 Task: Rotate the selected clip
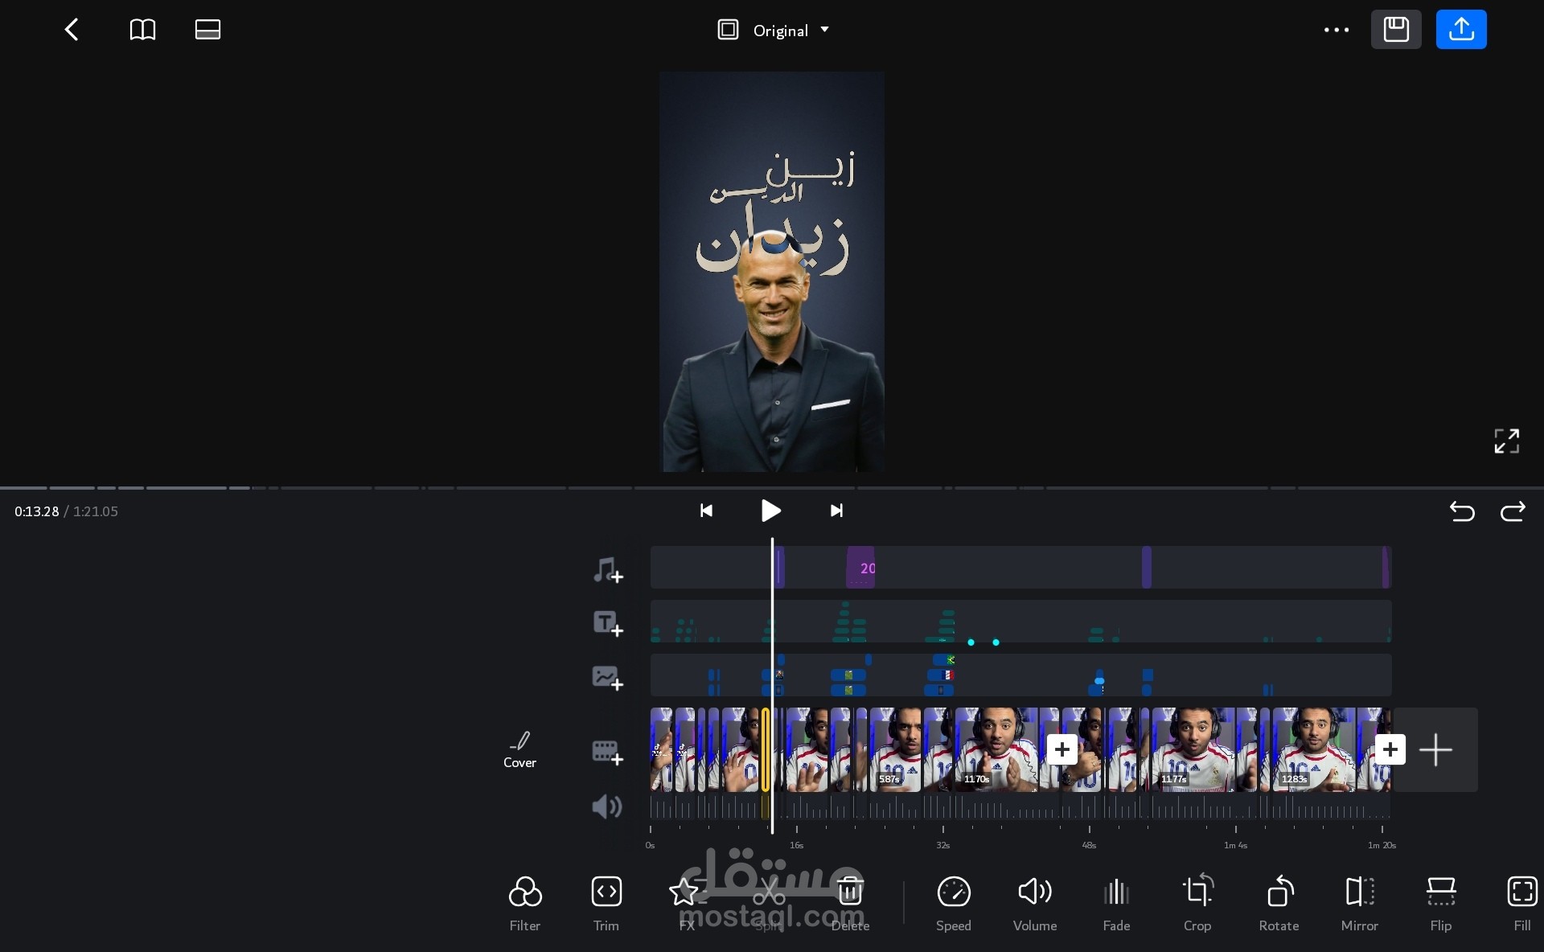coord(1279,904)
